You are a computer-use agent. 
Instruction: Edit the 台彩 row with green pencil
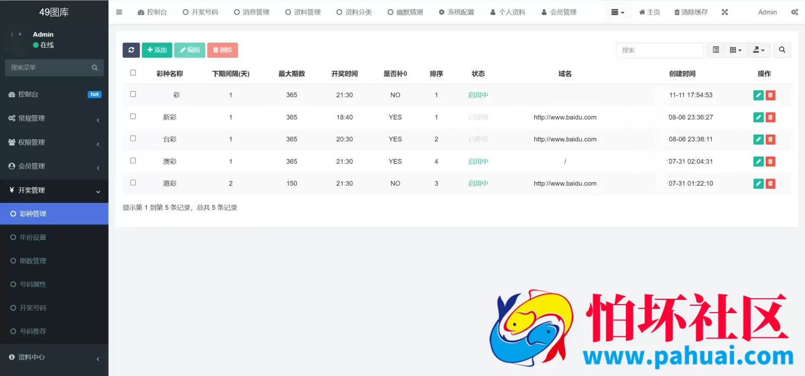tap(758, 140)
